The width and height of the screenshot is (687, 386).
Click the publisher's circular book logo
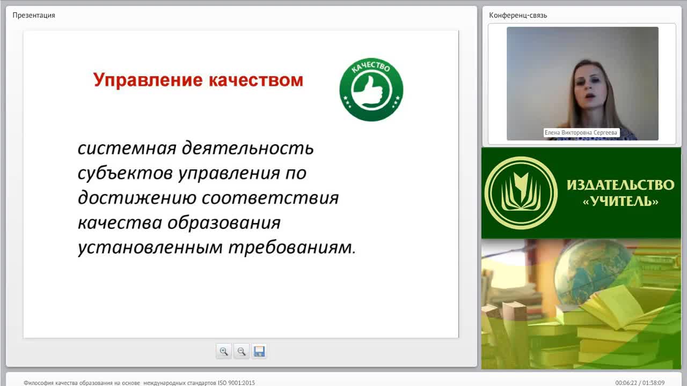tap(521, 193)
